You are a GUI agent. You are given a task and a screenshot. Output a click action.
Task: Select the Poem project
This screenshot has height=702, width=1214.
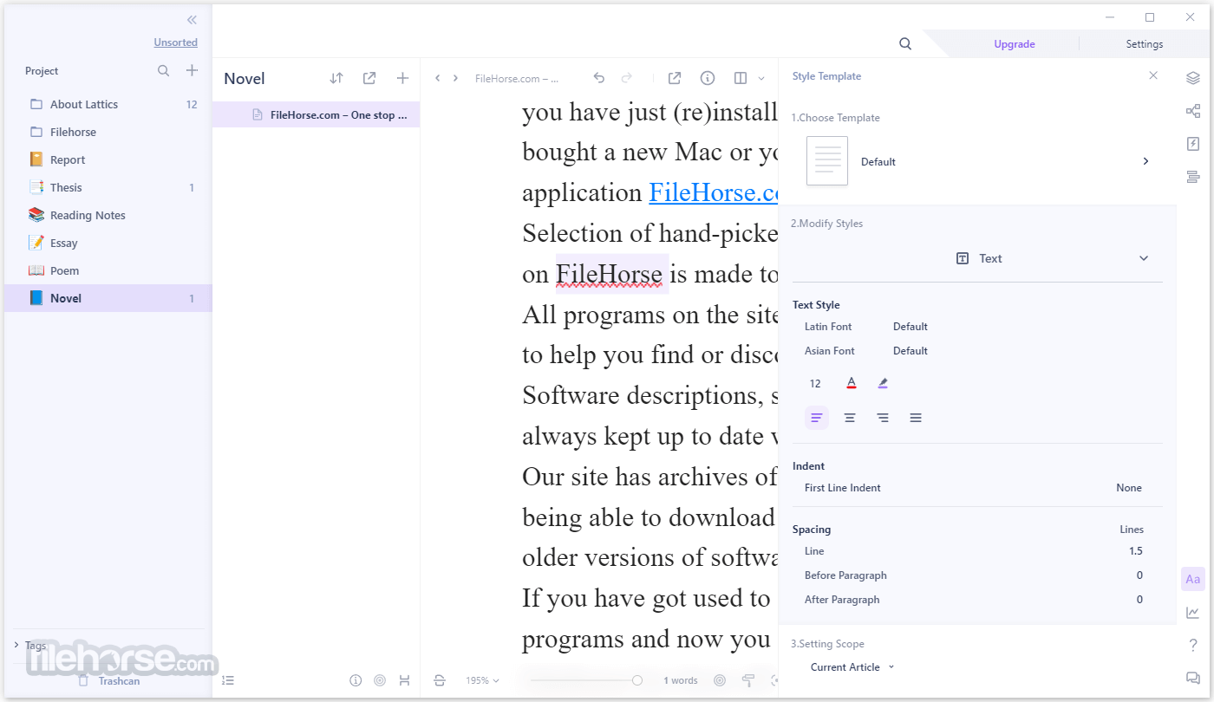pyautogui.click(x=108, y=270)
